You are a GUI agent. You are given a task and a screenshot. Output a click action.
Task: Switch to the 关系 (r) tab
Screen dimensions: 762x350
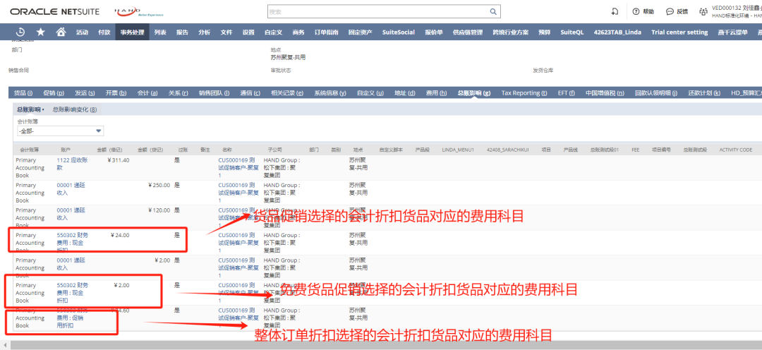pyautogui.click(x=179, y=93)
